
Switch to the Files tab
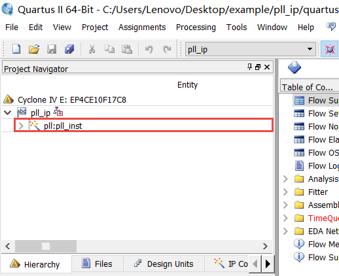coord(97,264)
